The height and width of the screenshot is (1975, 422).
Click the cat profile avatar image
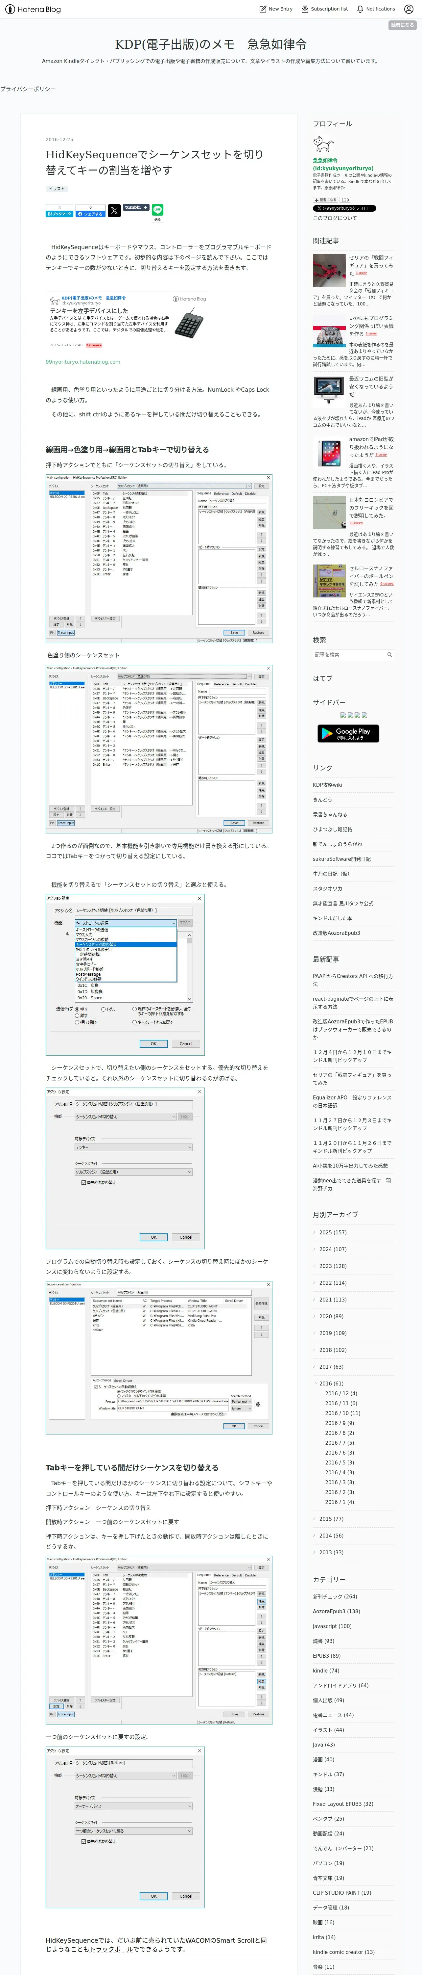[323, 144]
